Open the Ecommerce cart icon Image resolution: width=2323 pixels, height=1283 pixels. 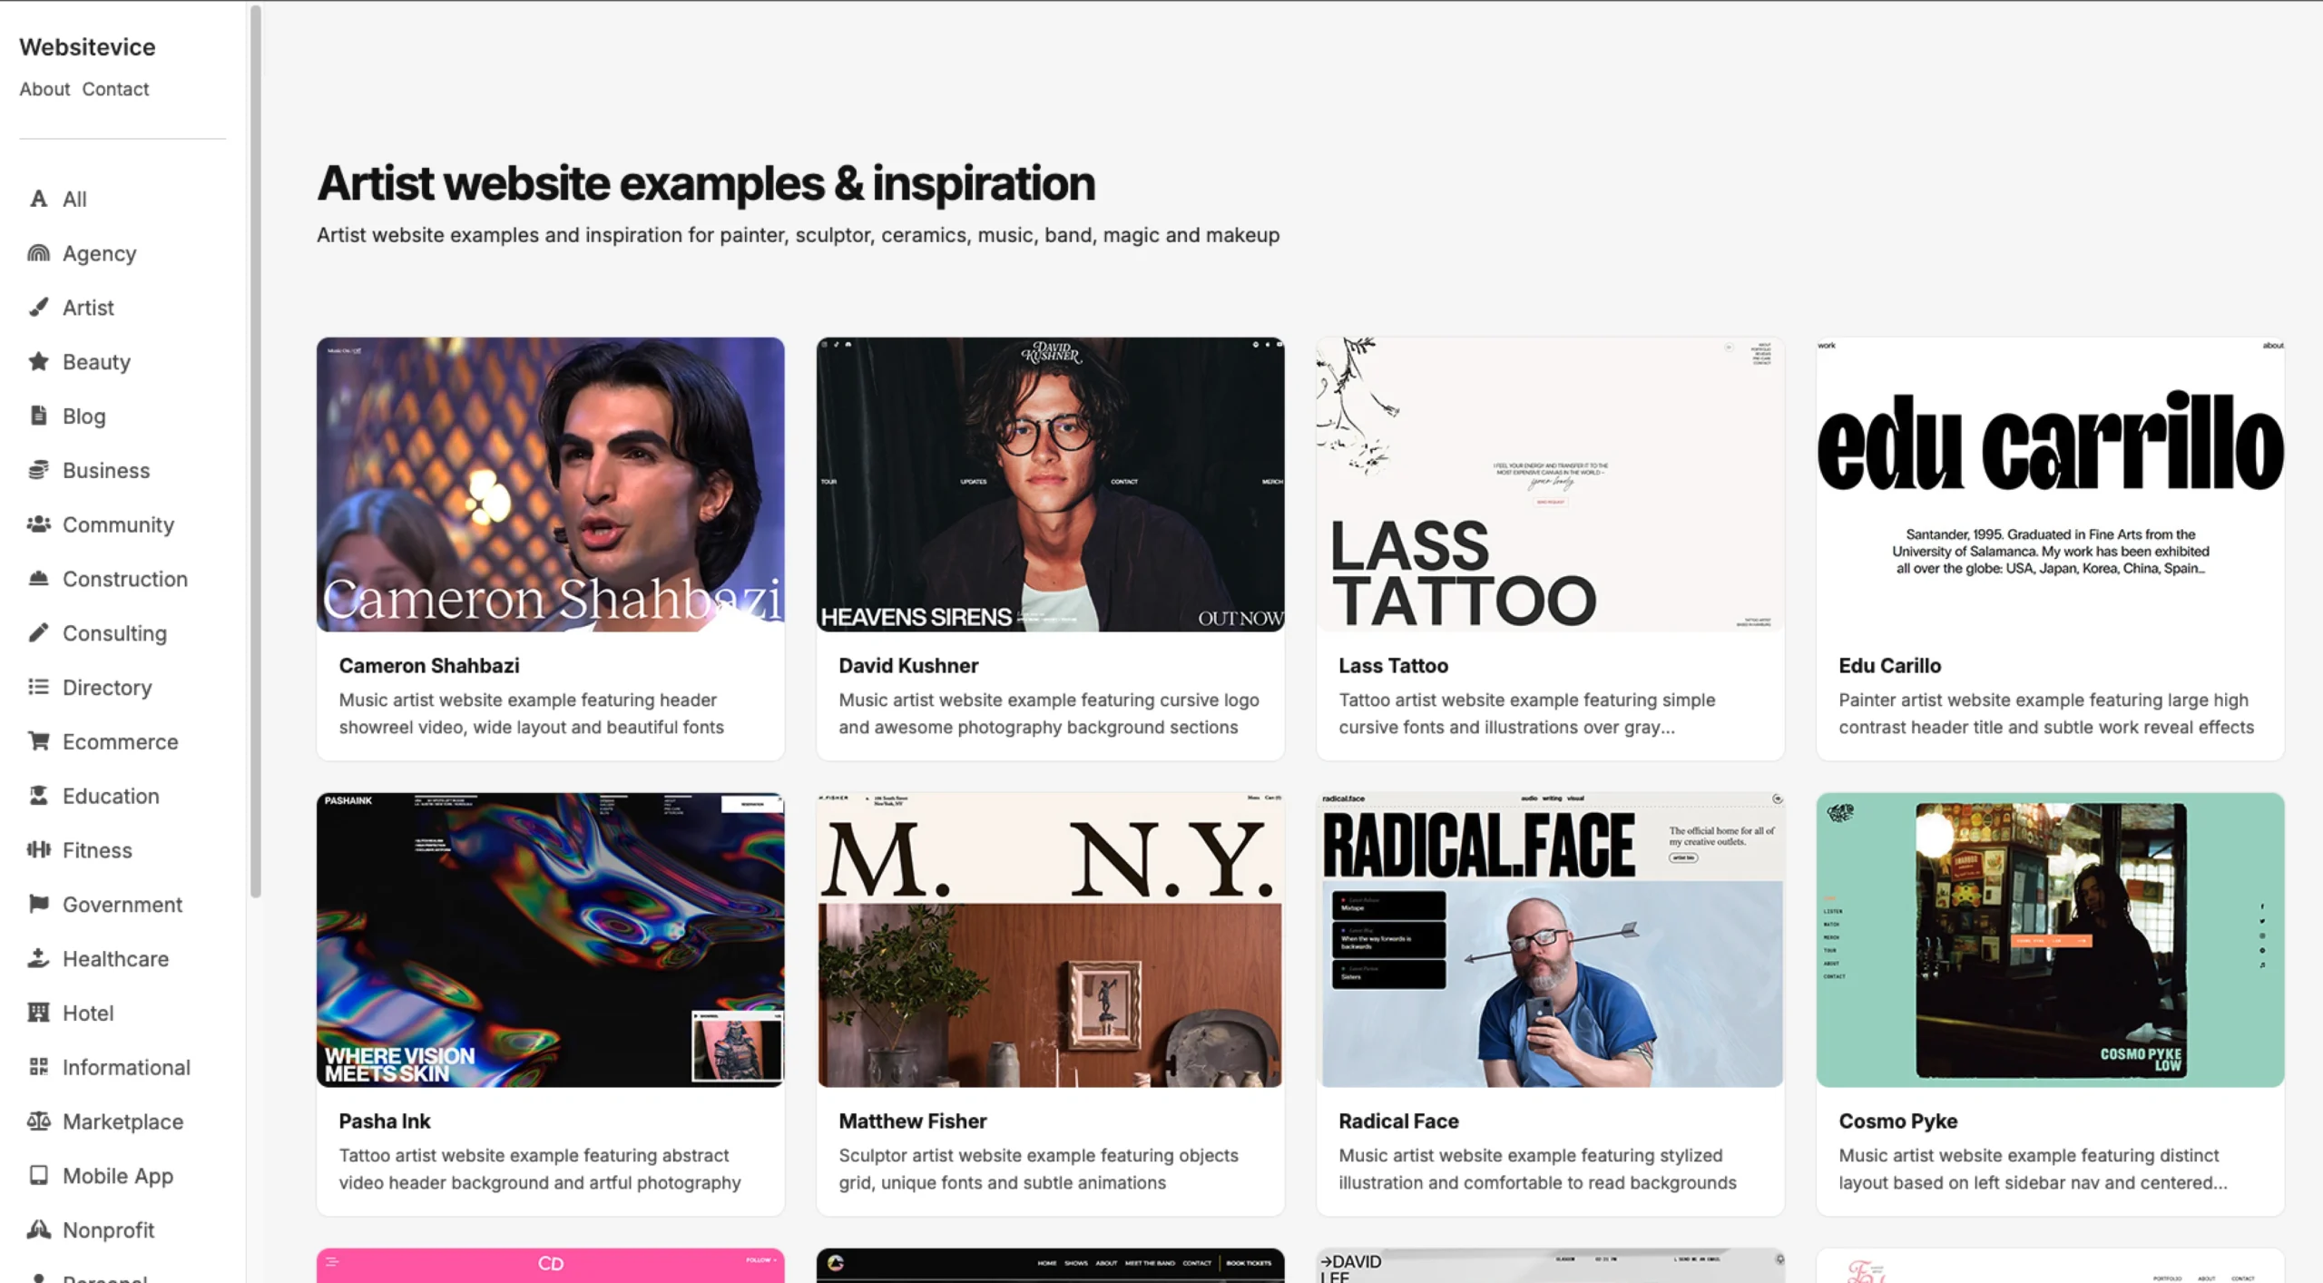tap(38, 741)
